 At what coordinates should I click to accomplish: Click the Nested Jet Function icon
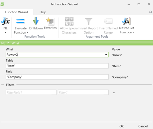[126, 21]
